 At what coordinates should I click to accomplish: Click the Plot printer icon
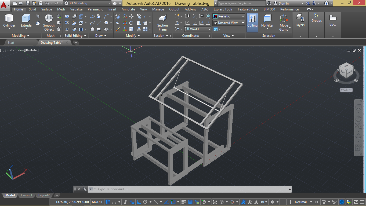coord(41,3)
